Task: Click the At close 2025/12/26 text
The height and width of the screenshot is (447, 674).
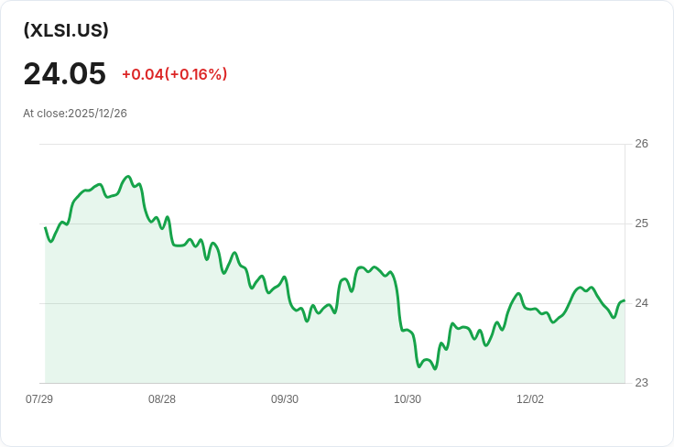Action: point(75,114)
